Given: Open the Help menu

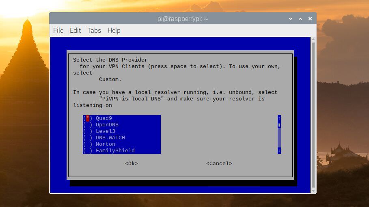Looking at the screenshot, I should pyautogui.click(x=114, y=30).
